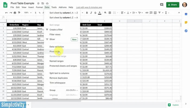Viewport: 190px width, 108px height.
Task: Click the Explore button
Action: (x=173, y=105)
